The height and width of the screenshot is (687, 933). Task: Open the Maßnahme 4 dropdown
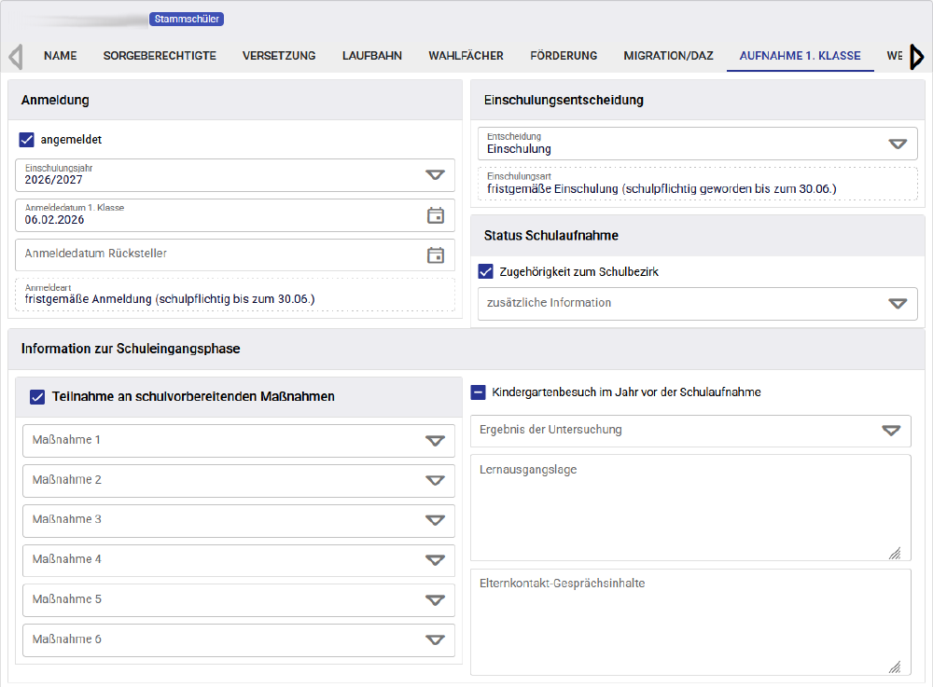(435, 560)
